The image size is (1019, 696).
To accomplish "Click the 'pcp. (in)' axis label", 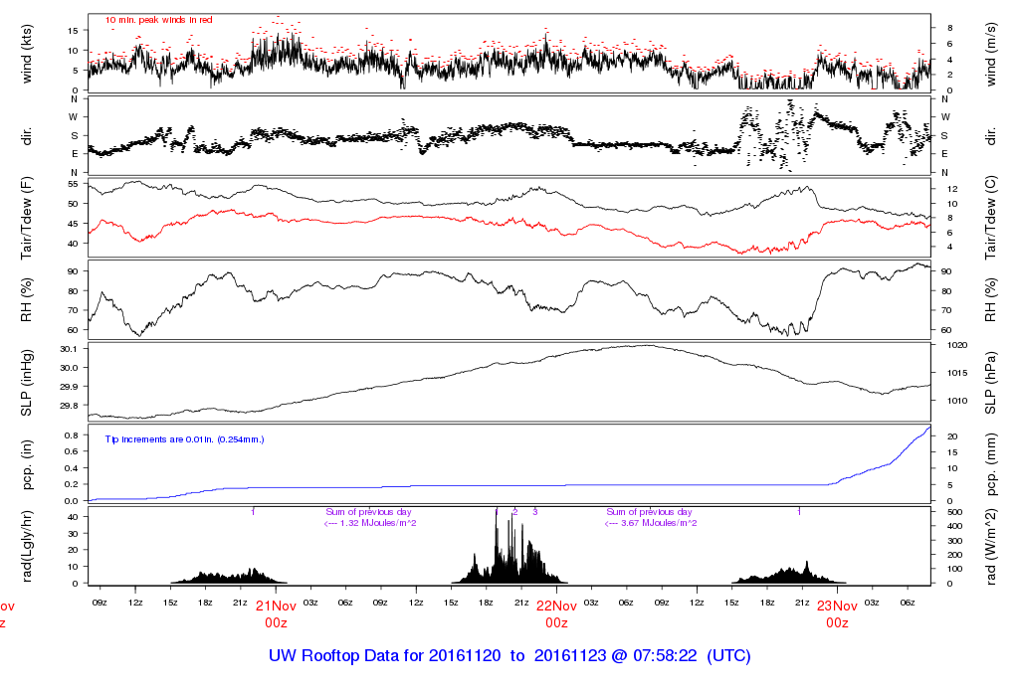I will pyautogui.click(x=26, y=465).
